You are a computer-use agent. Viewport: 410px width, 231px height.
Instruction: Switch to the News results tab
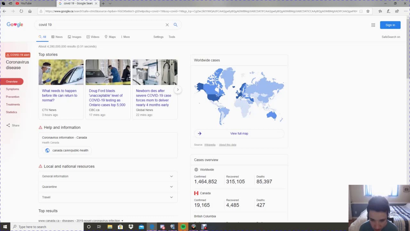coord(57,37)
